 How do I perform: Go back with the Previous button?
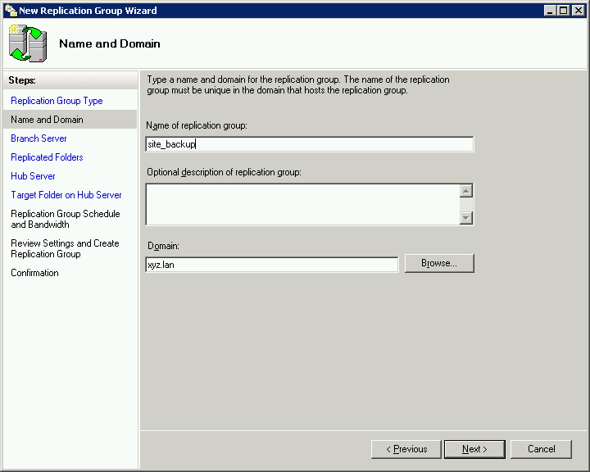[406, 449]
